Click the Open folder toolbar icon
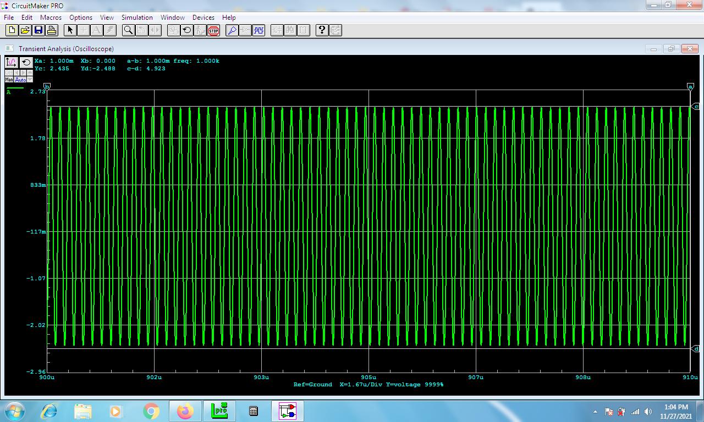Viewport: 704px width, 422px height. click(x=25, y=30)
